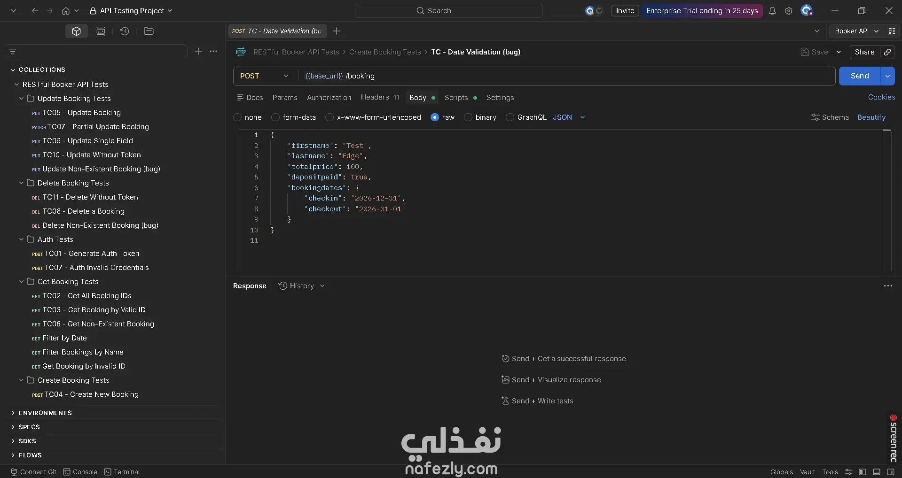This screenshot has width=902, height=478.
Task: Switch to the Authorization tab
Action: click(329, 98)
